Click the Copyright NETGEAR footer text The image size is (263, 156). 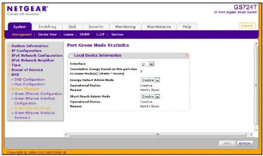(x=36, y=152)
